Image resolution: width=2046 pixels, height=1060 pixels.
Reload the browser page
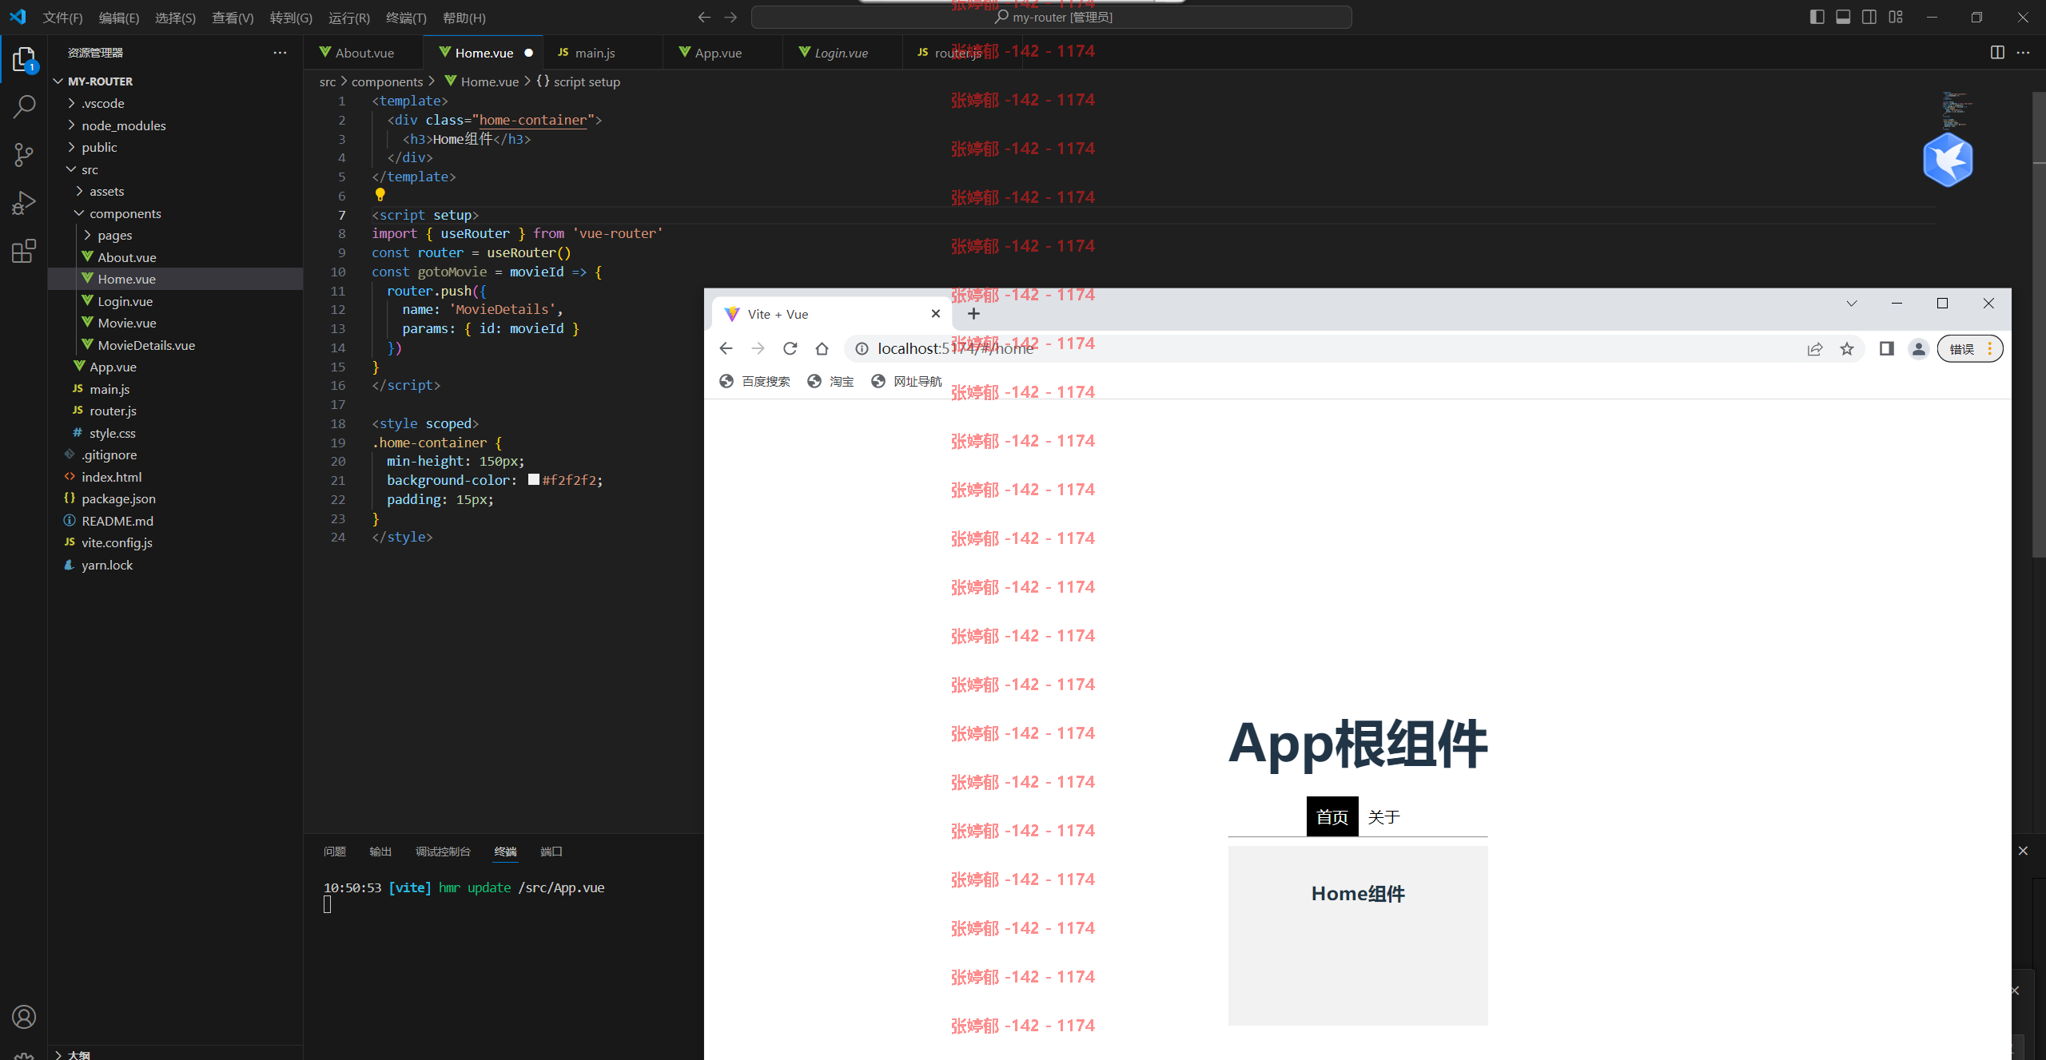(x=790, y=348)
